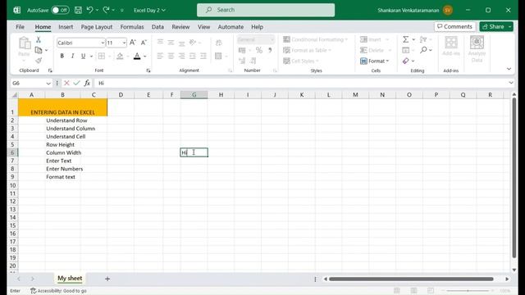Screen dimensions: 525x295
Task: Open the Automate tab
Action: pos(231,27)
